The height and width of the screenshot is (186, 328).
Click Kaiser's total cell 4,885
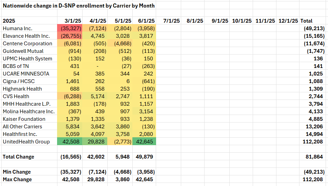click(313, 119)
